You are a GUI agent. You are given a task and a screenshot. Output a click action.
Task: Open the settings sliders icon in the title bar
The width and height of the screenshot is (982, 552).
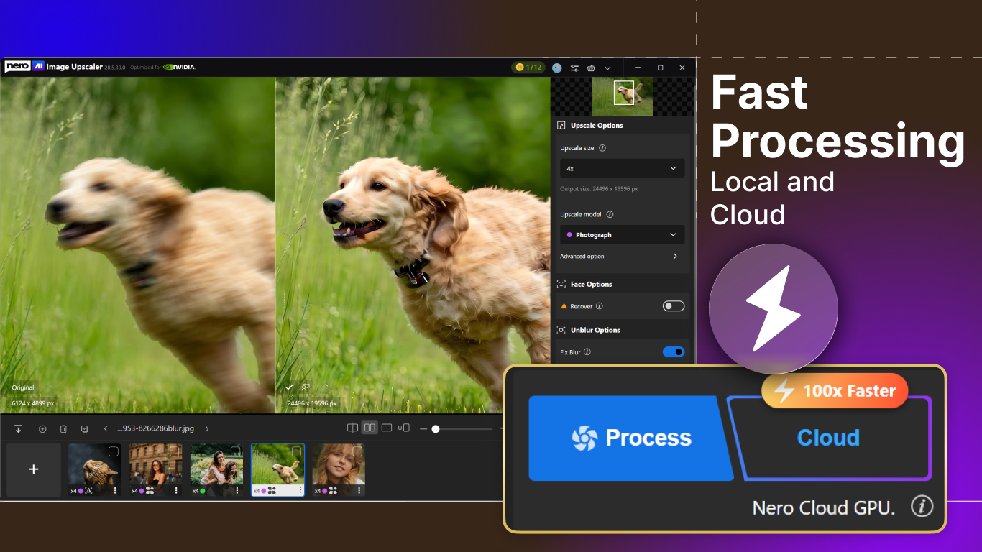pyautogui.click(x=574, y=68)
